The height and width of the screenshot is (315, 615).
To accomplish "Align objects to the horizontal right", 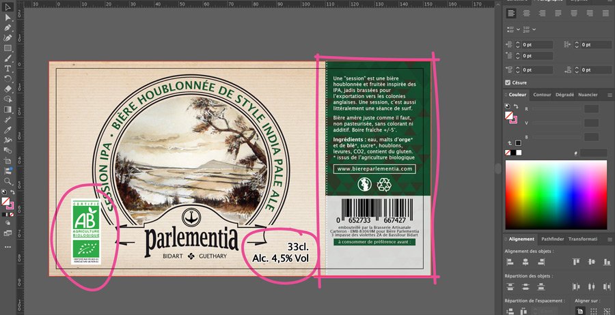I will (x=541, y=262).
